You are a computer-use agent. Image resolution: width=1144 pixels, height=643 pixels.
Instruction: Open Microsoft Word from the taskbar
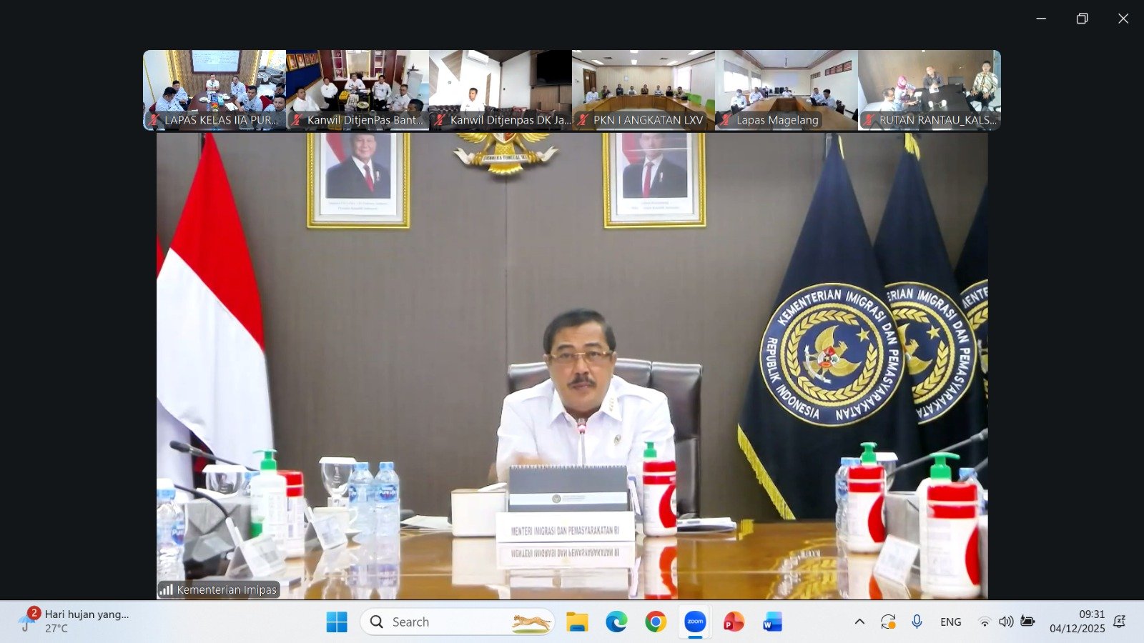pyautogui.click(x=772, y=622)
